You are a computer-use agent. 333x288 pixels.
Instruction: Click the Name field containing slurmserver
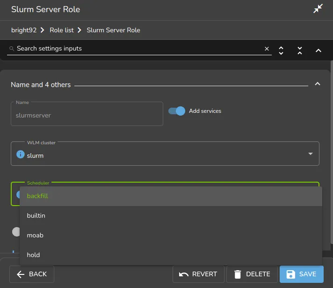click(87, 114)
